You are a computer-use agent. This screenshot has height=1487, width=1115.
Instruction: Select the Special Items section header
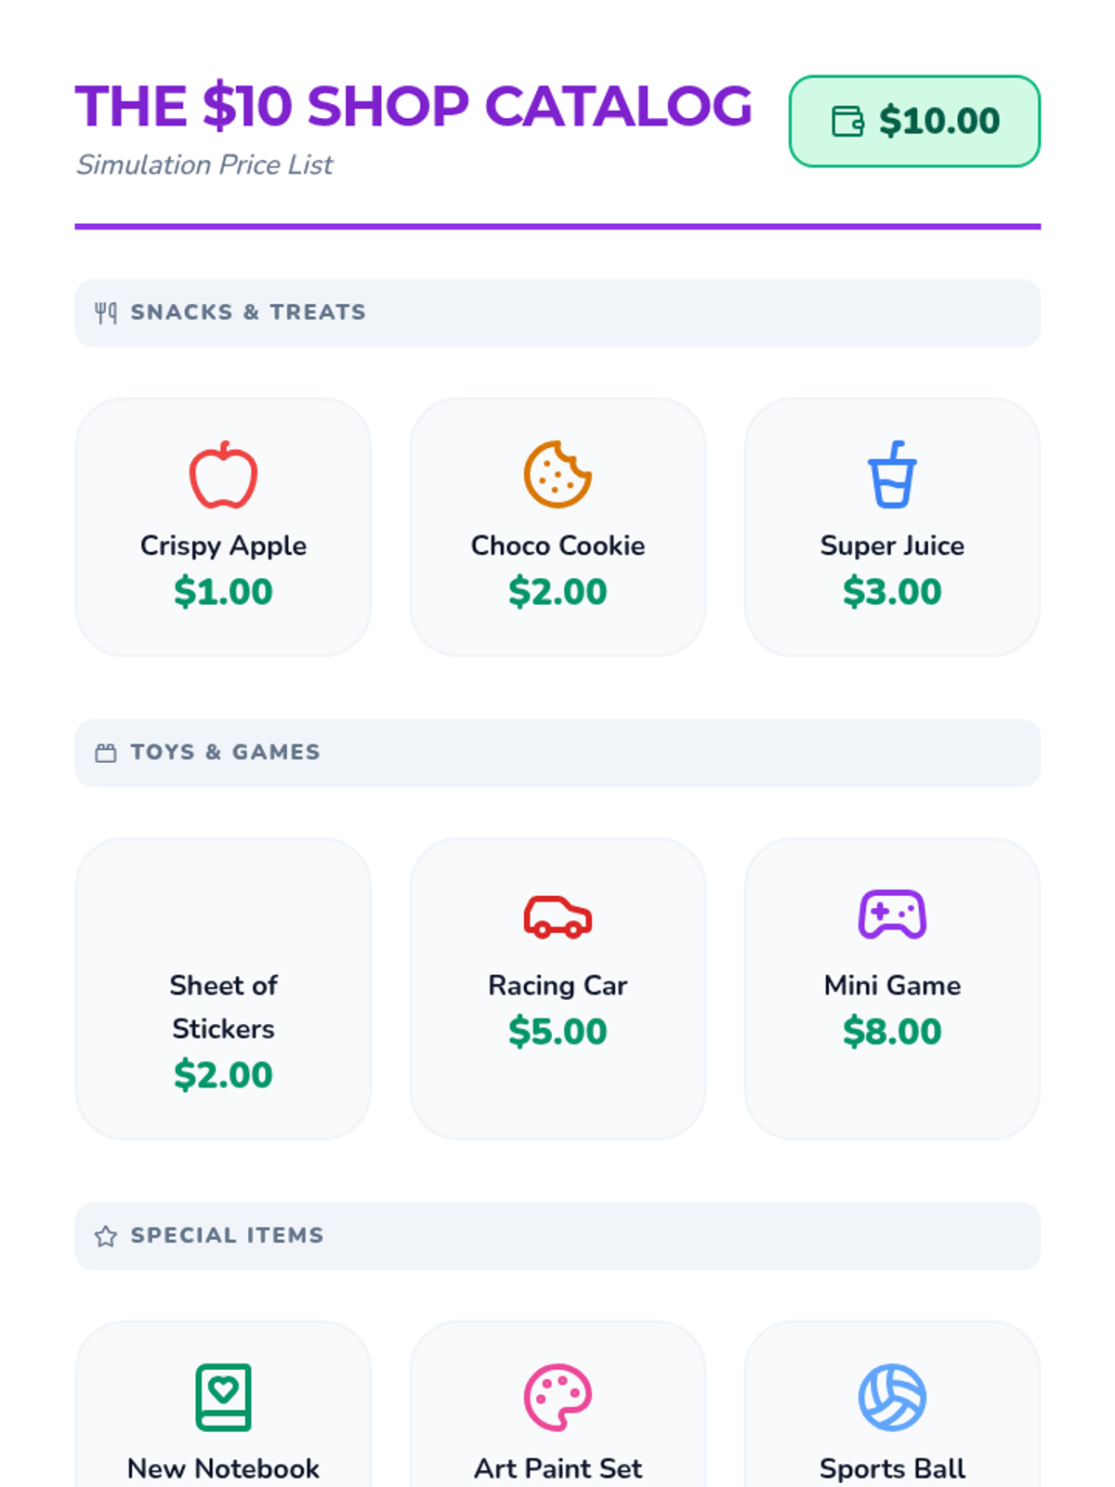click(557, 1236)
